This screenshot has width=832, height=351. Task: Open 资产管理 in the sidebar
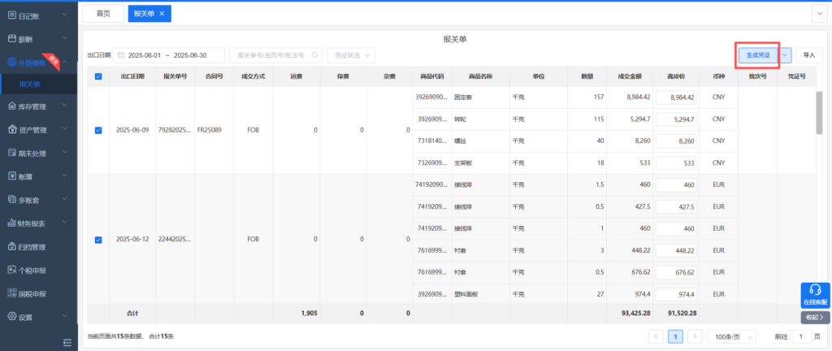32,130
